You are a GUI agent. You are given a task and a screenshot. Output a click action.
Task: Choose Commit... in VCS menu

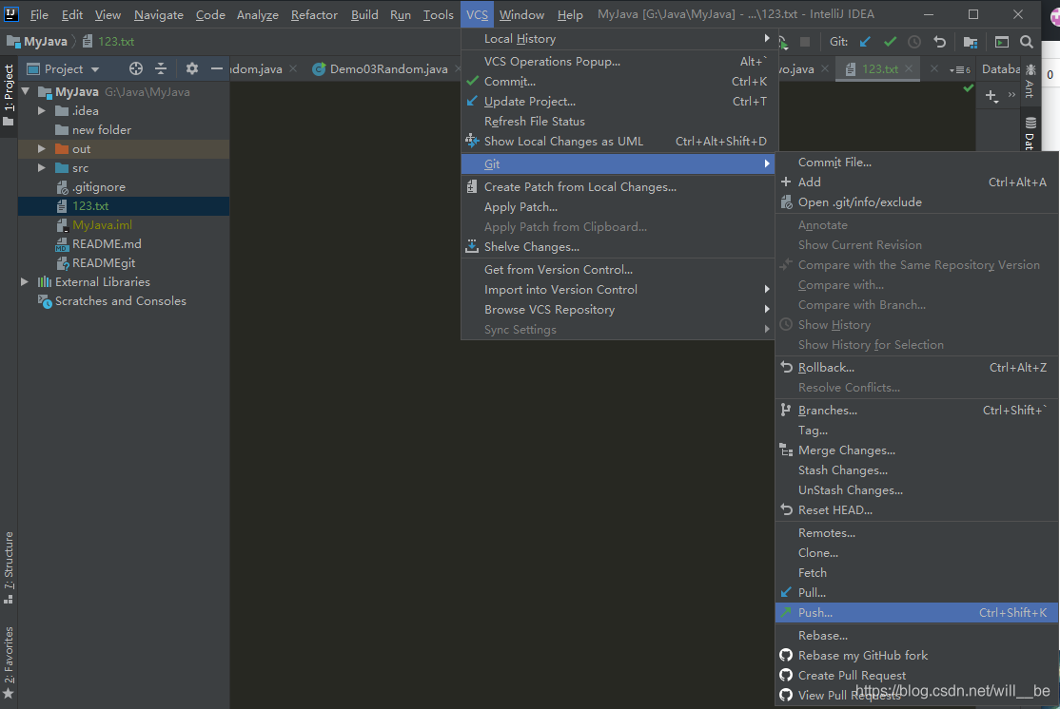(618, 81)
